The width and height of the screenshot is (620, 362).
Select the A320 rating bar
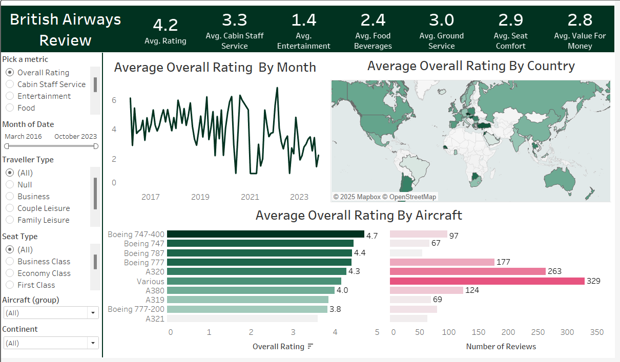click(x=257, y=271)
